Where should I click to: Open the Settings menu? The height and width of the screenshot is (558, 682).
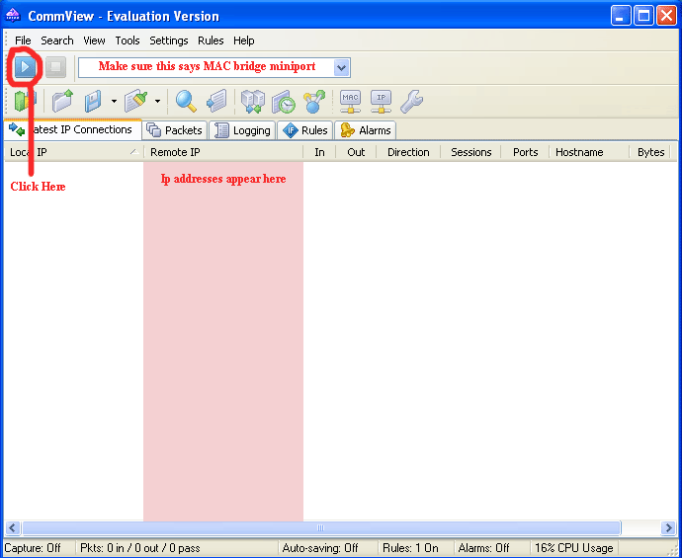pos(169,40)
